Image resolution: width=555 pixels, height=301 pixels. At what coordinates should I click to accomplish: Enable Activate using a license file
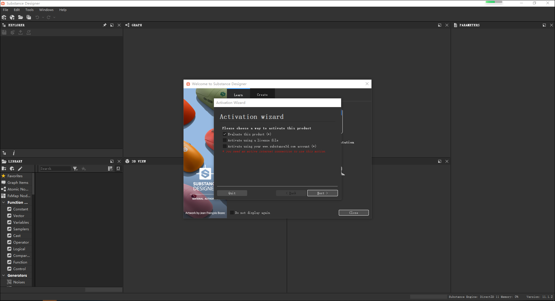pos(225,140)
